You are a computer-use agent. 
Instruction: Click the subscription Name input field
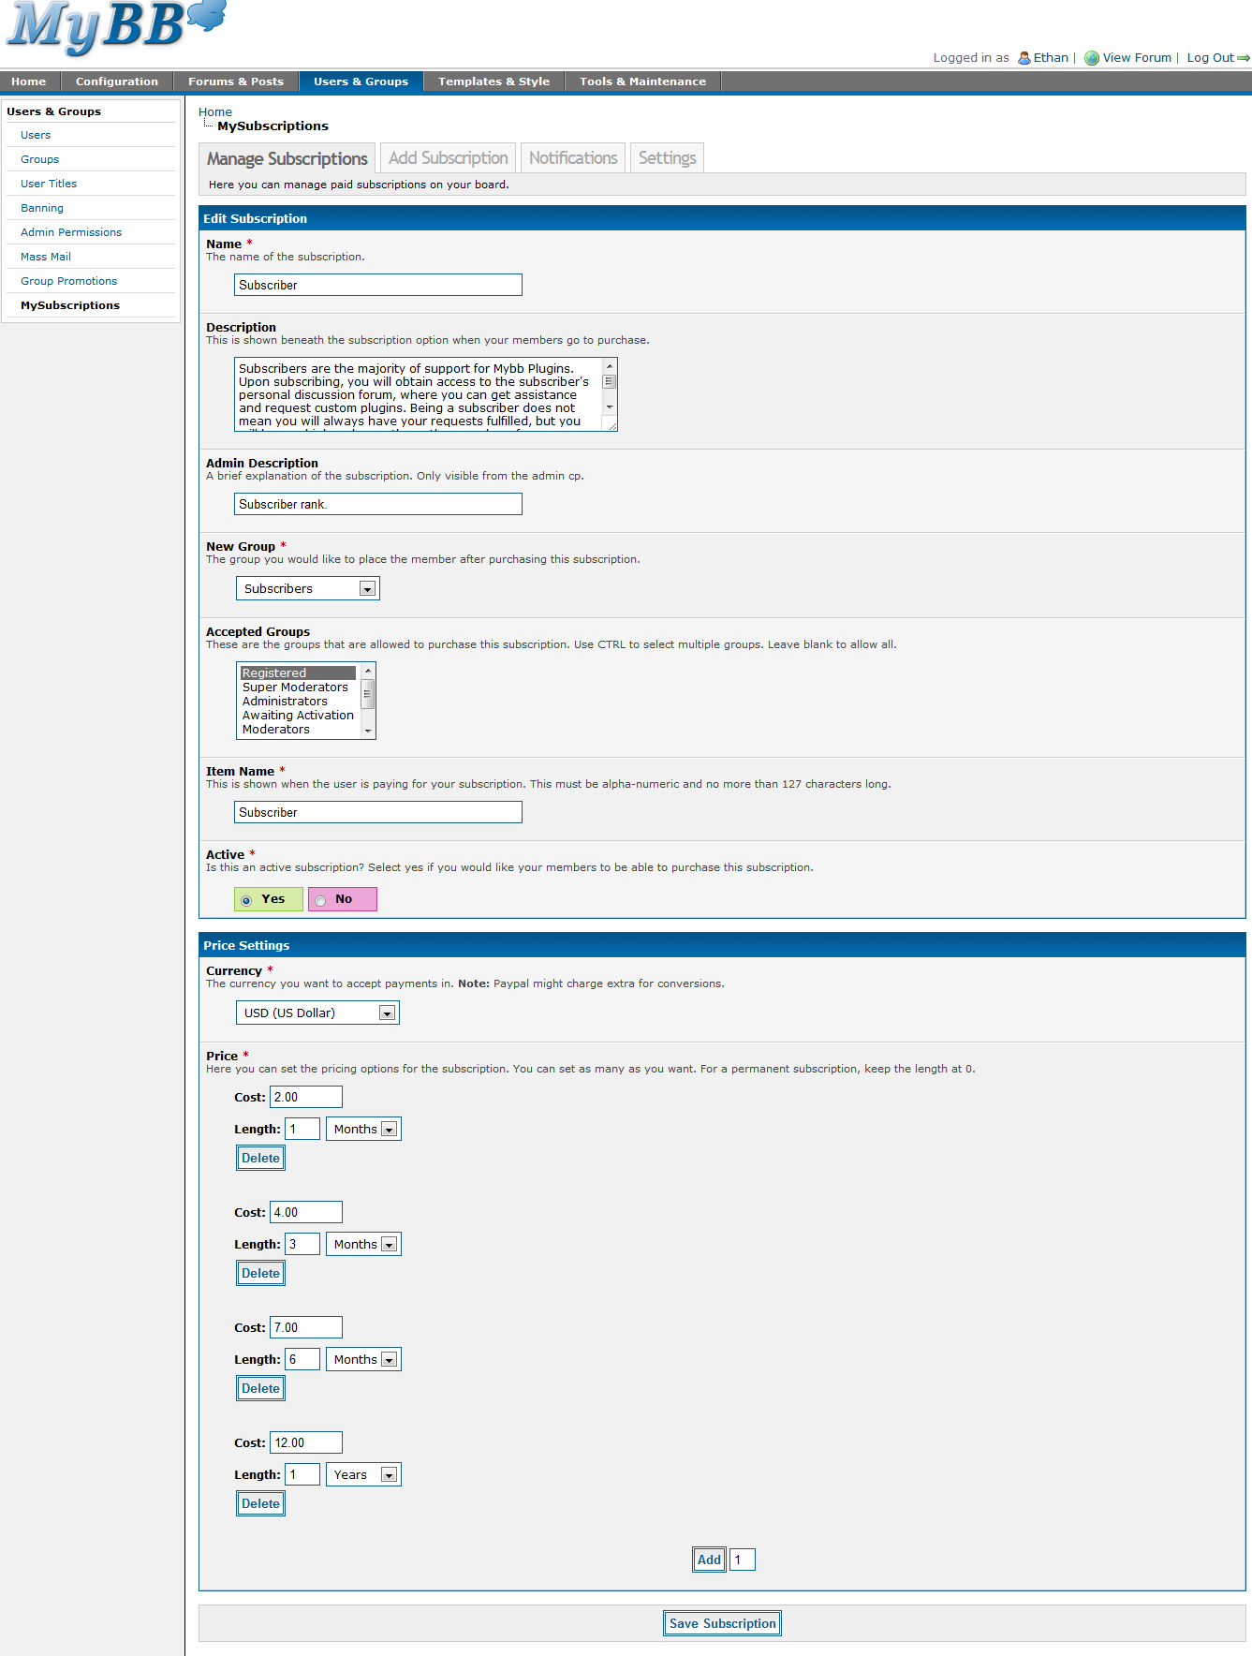(x=378, y=285)
